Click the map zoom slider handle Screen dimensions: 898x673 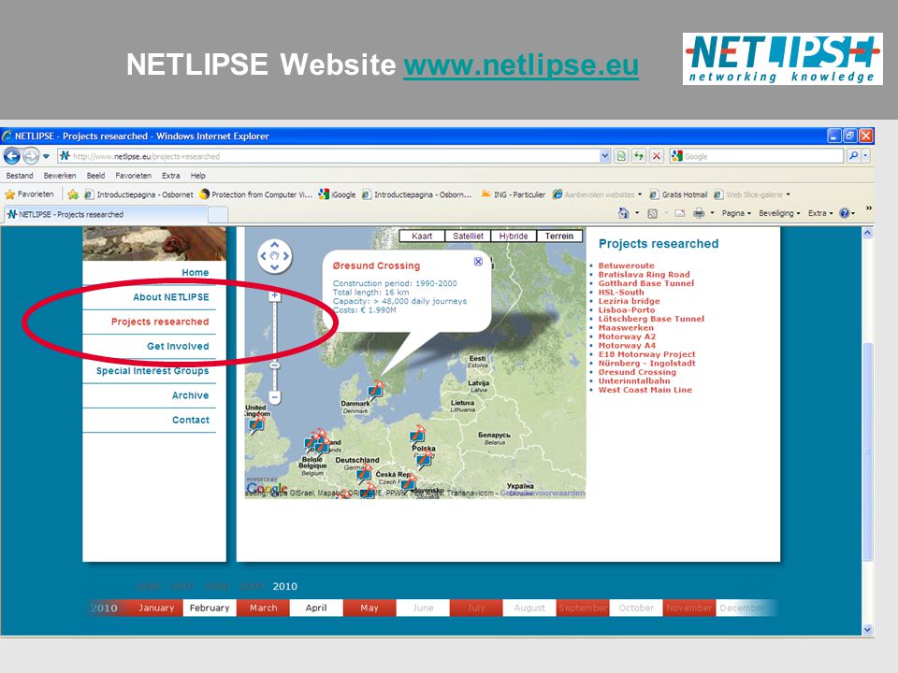274,365
